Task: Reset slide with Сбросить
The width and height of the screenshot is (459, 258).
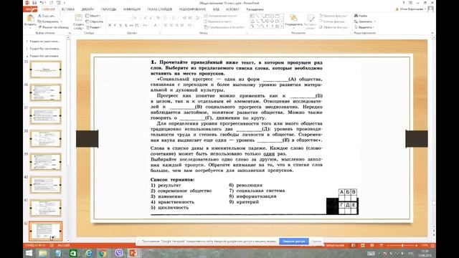Action: [94, 21]
